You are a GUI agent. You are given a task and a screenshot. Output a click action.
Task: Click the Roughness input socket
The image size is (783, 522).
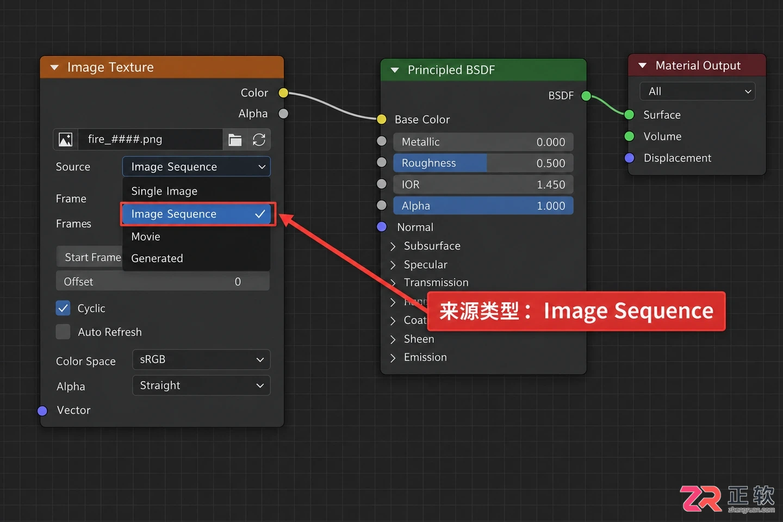(382, 162)
